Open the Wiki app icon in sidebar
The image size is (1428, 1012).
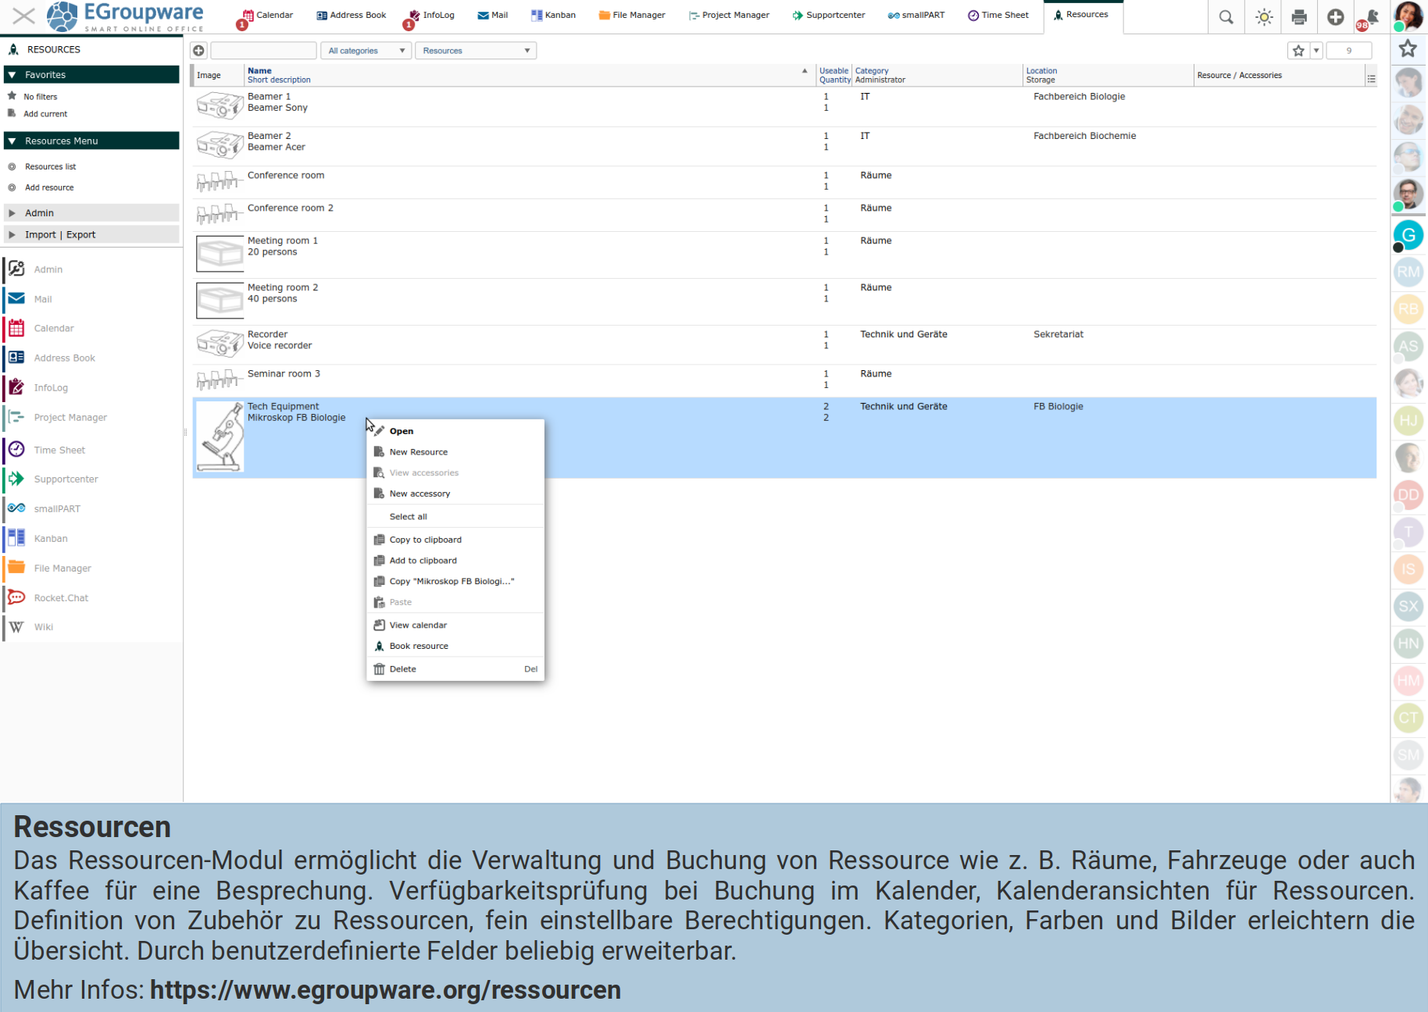pos(16,627)
